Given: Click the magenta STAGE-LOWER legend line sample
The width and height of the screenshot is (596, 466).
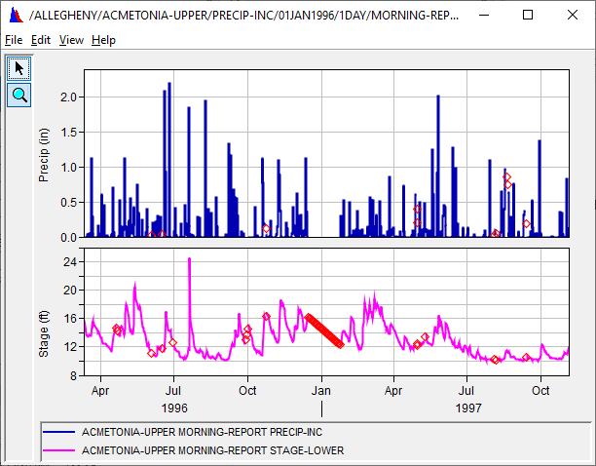Looking at the screenshot, I should click(x=59, y=450).
